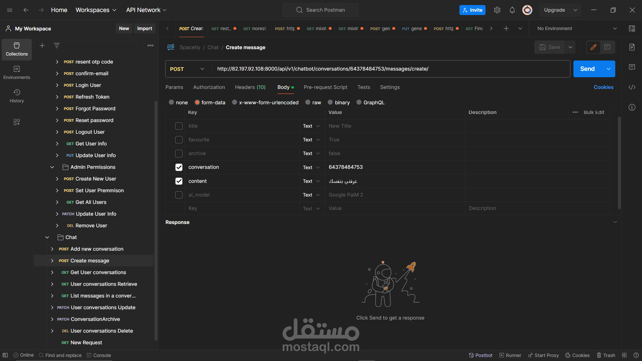
Task: Uncheck the conversation form-data checkbox
Action: pyautogui.click(x=179, y=167)
